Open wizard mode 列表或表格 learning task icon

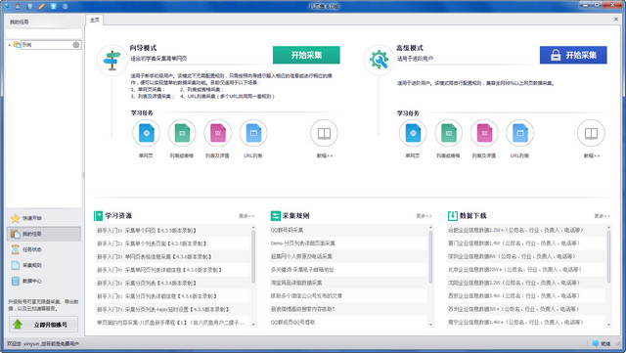(182, 133)
